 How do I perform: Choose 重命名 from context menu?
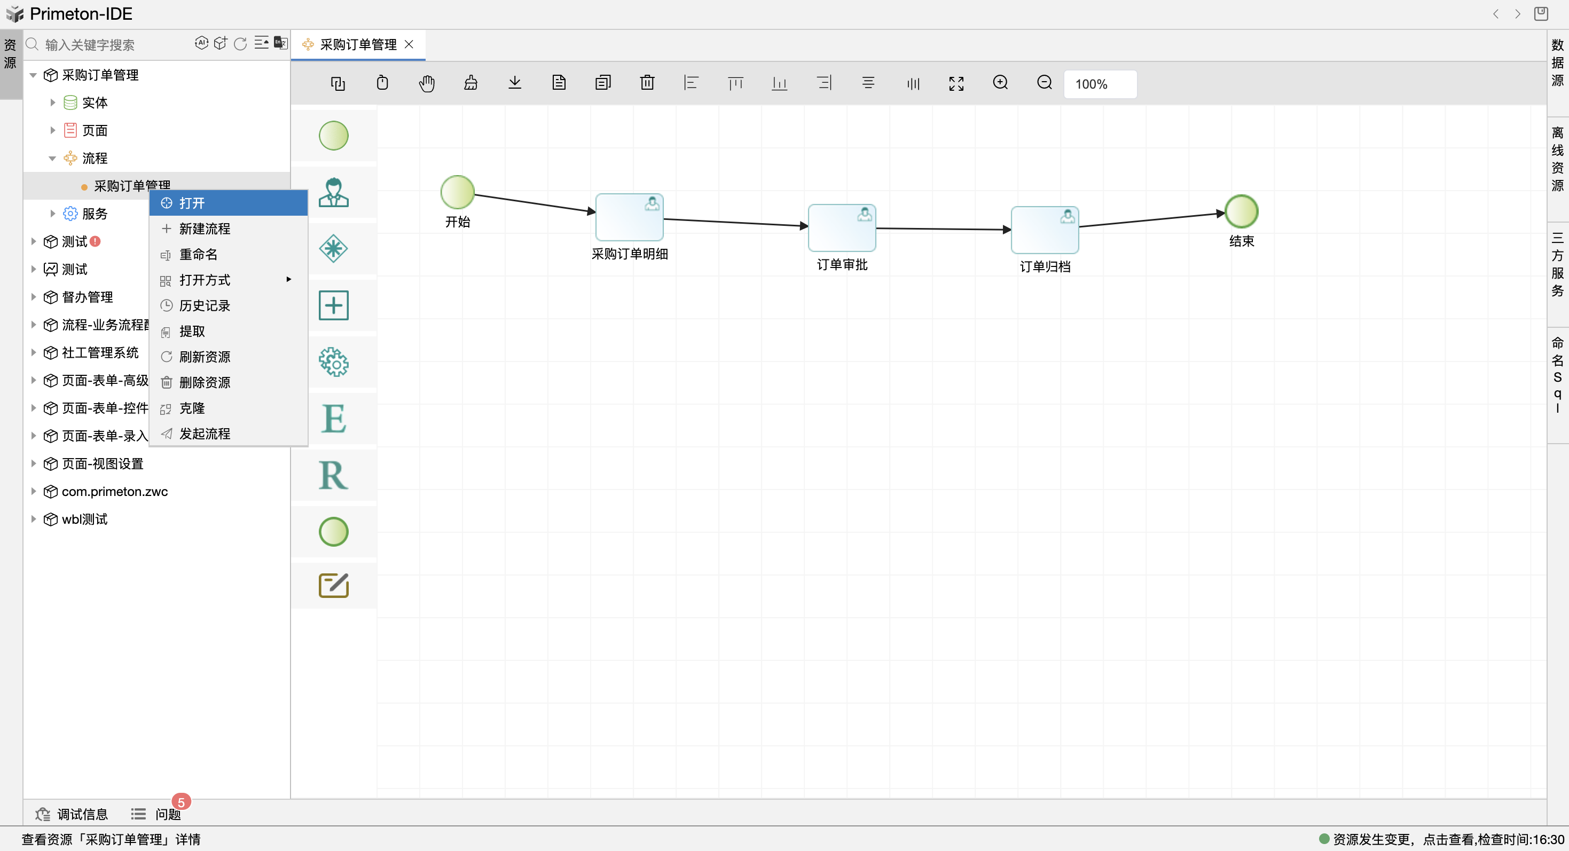[199, 255]
